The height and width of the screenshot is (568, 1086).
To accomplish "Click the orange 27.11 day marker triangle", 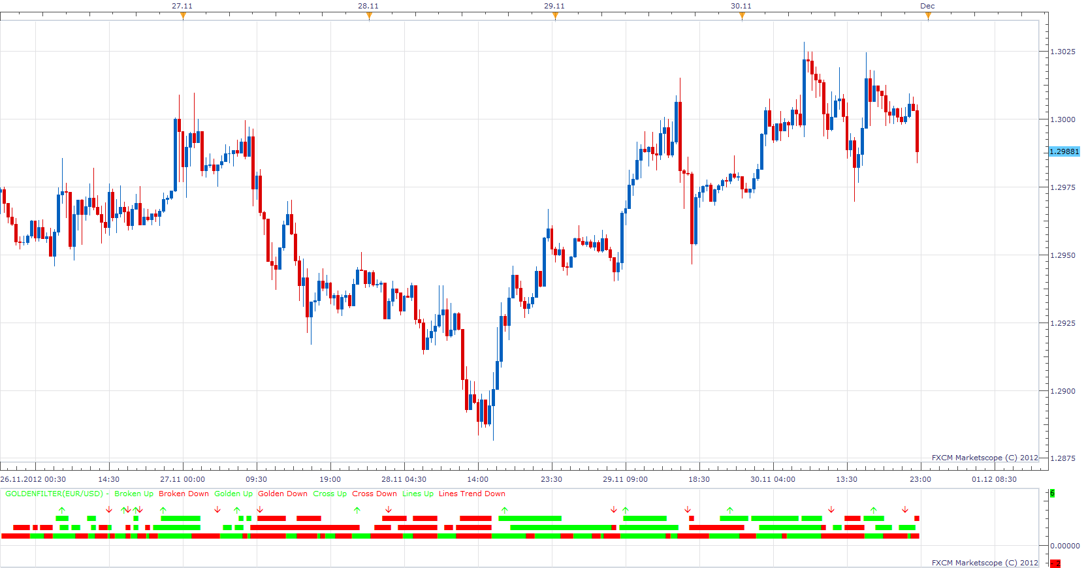I will click(x=183, y=16).
